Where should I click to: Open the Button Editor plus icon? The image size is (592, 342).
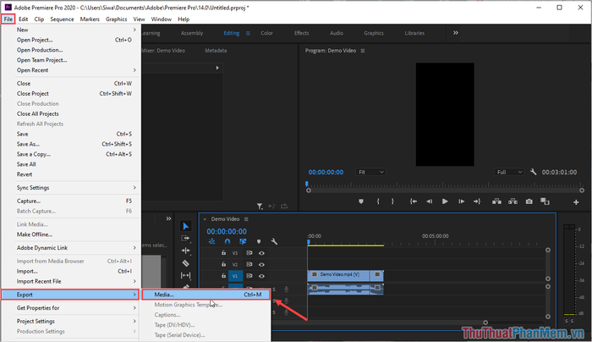pyautogui.click(x=576, y=202)
